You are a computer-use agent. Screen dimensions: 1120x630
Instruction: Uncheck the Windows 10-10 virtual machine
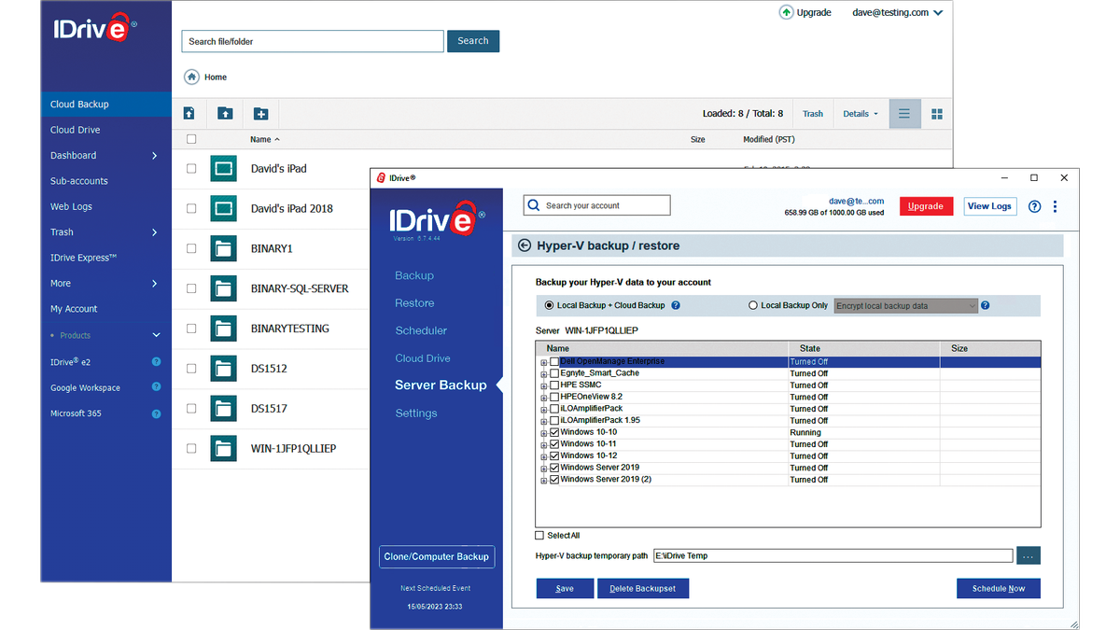(553, 432)
